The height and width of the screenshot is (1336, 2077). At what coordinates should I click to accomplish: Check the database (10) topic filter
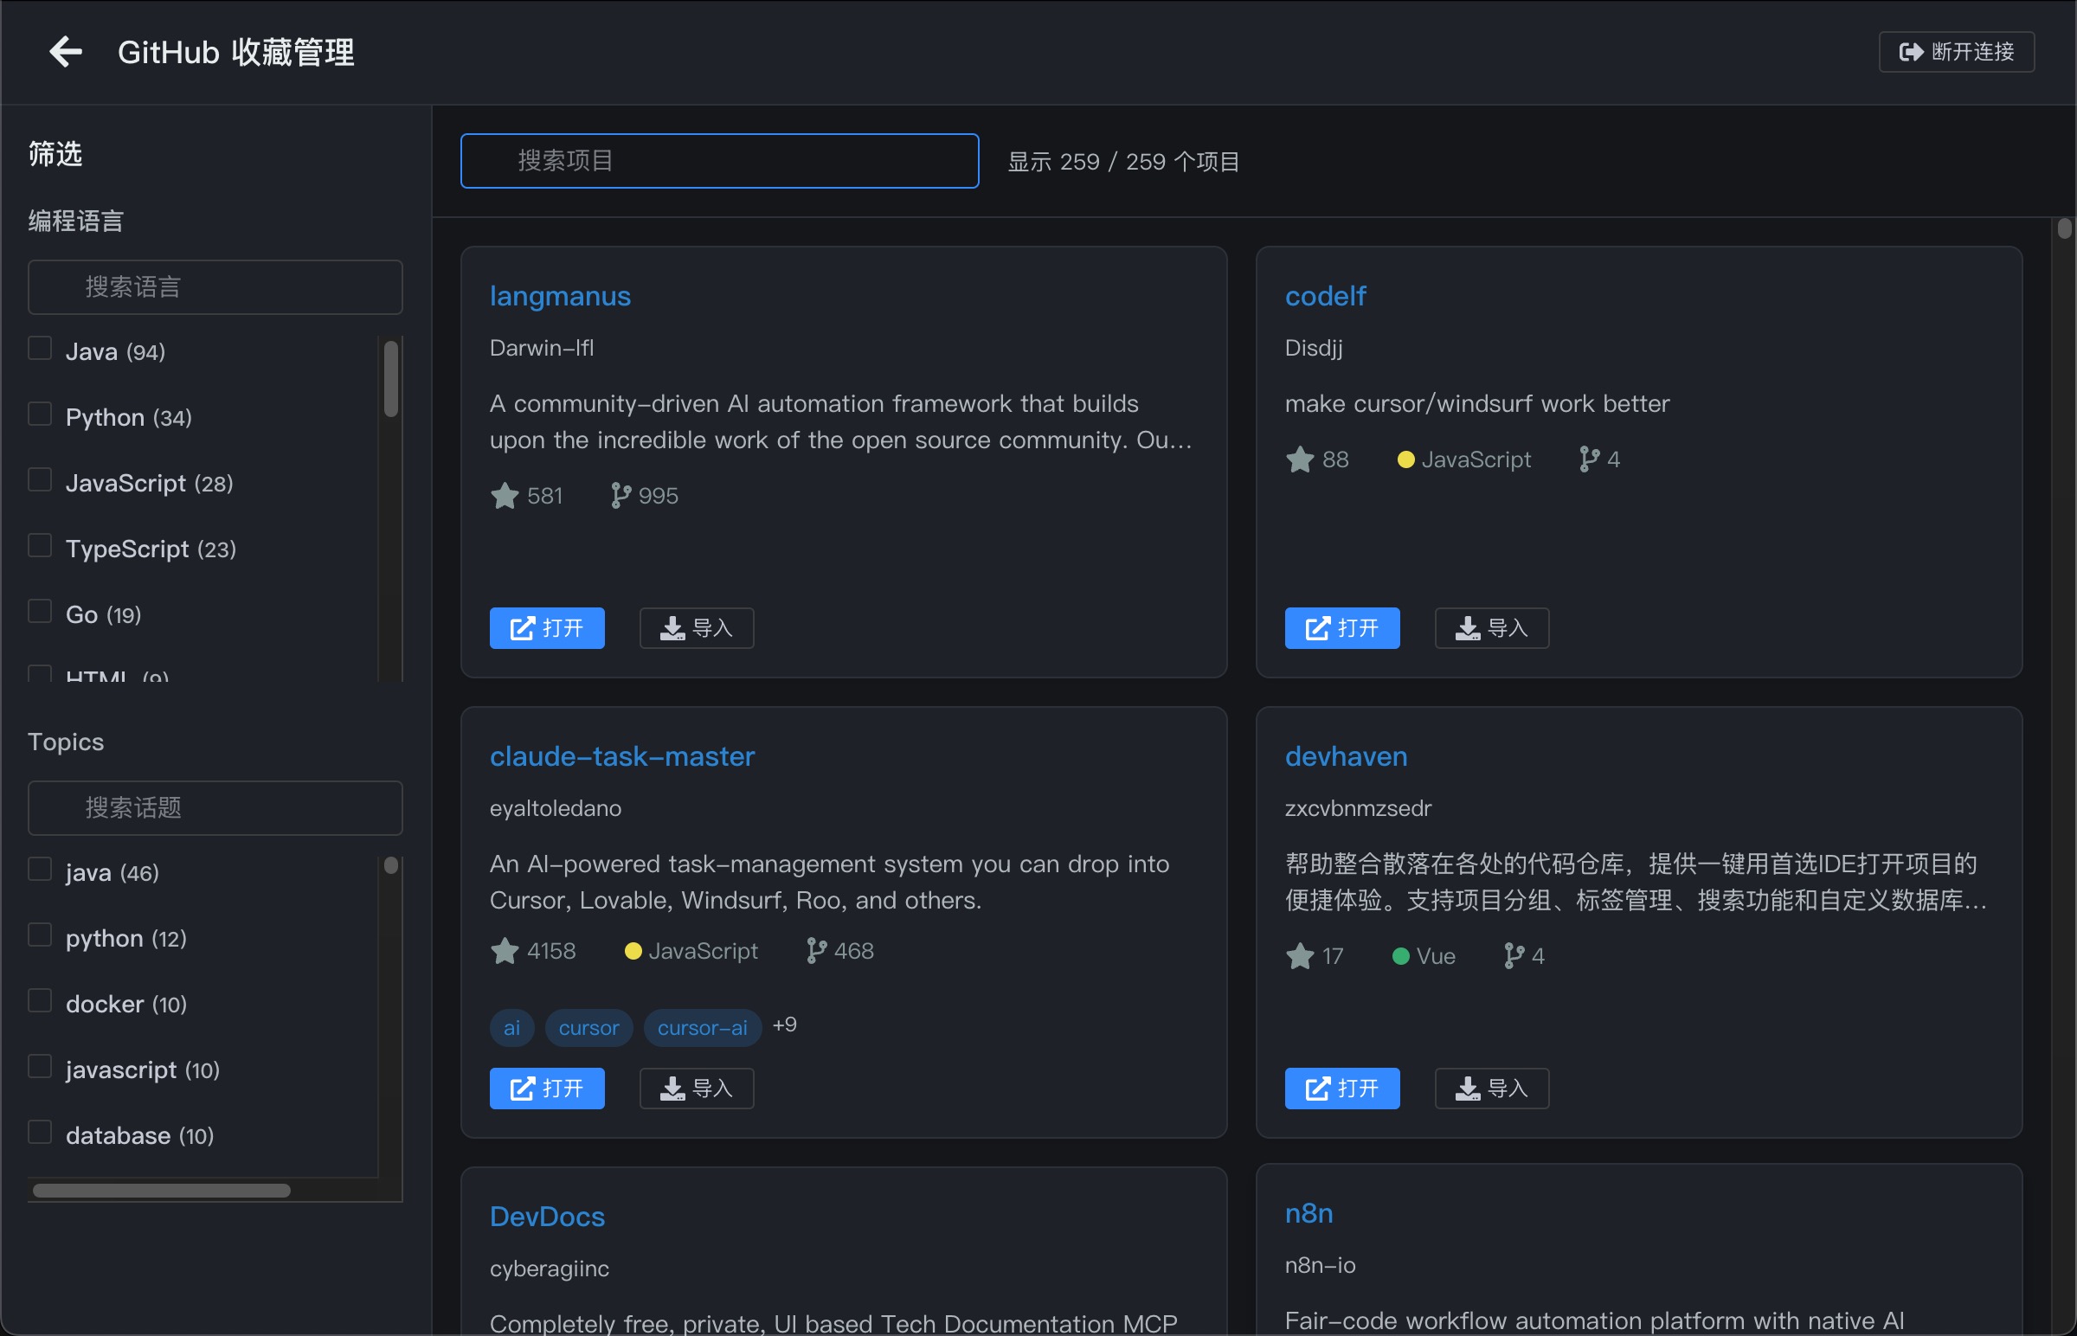40,1133
